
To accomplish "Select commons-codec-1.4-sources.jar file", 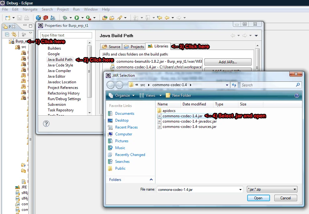I will coord(189,127).
